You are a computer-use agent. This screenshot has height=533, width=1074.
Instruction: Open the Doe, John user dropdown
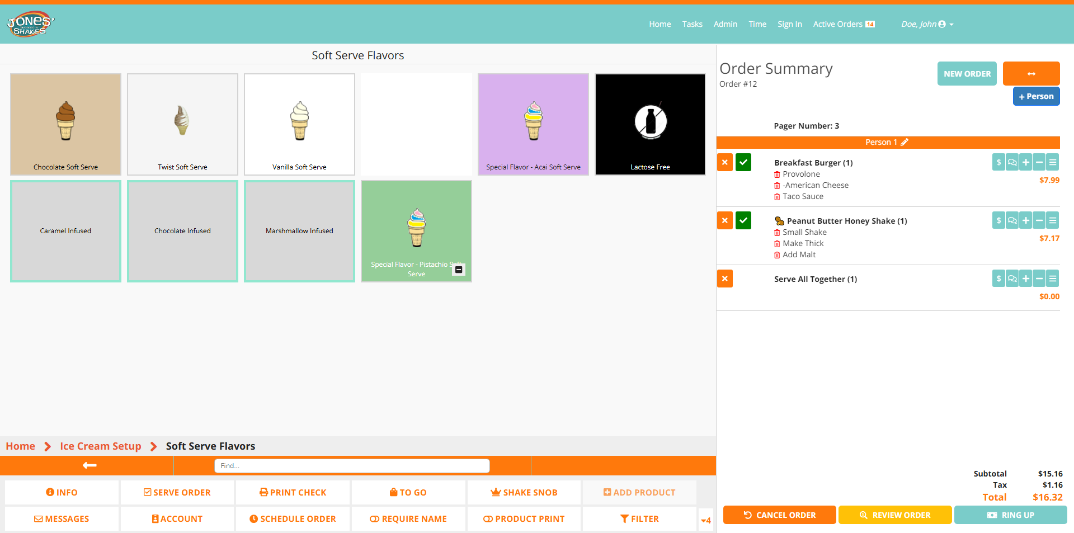(927, 24)
